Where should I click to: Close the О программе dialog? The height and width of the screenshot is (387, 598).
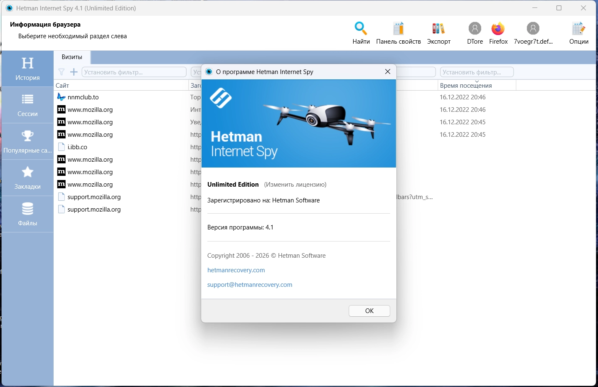pyautogui.click(x=388, y=71)
